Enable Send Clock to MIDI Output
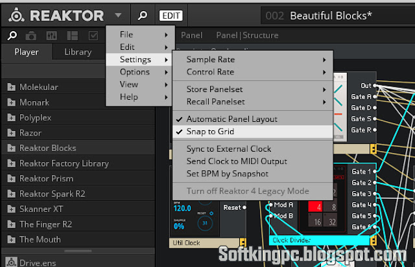415x267 pixels. coord(253,161)
